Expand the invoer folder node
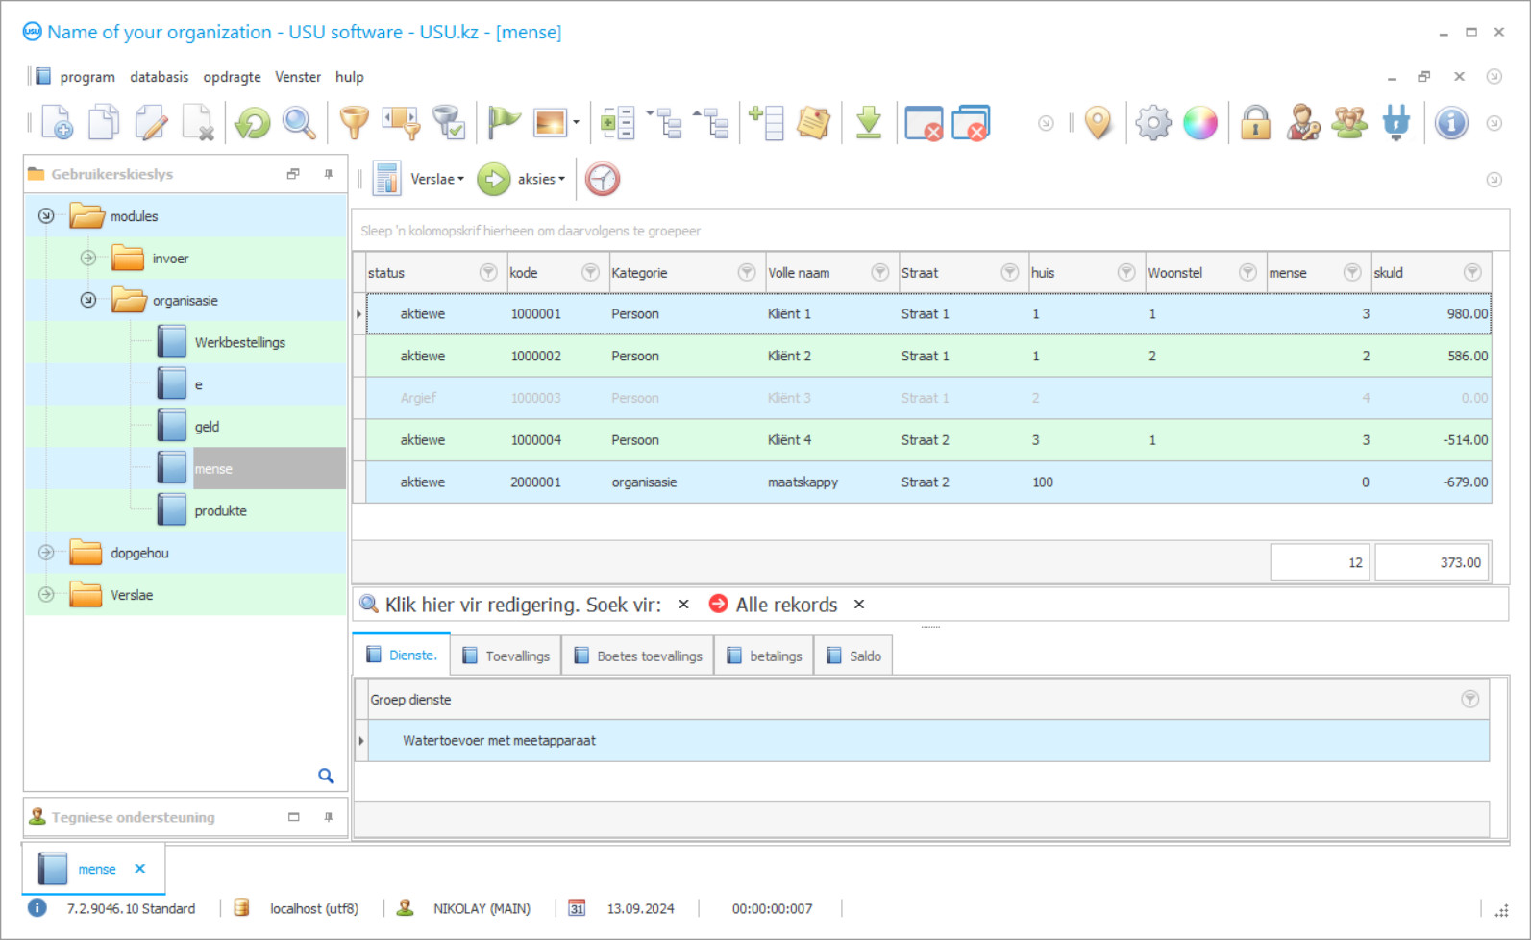The image size is (1531, 940). point(88,258)
